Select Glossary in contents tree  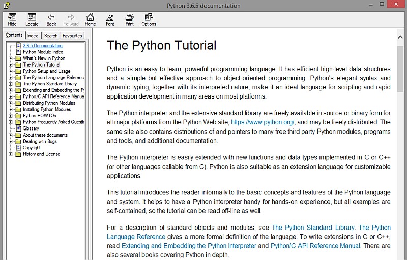point(31,128)
